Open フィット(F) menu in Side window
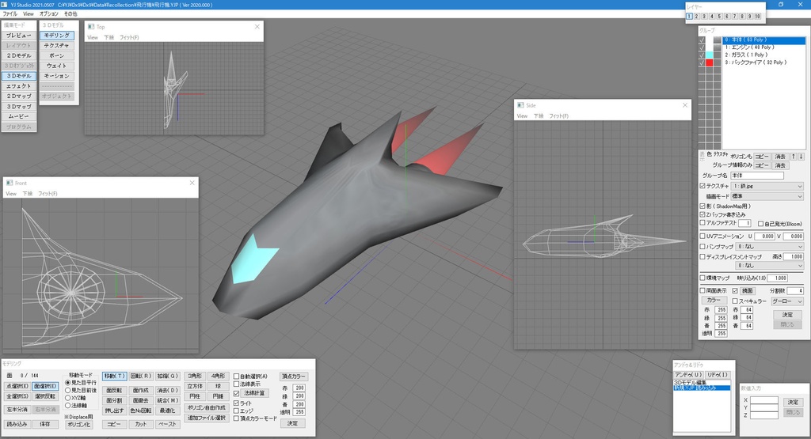 tap(558, 115)
